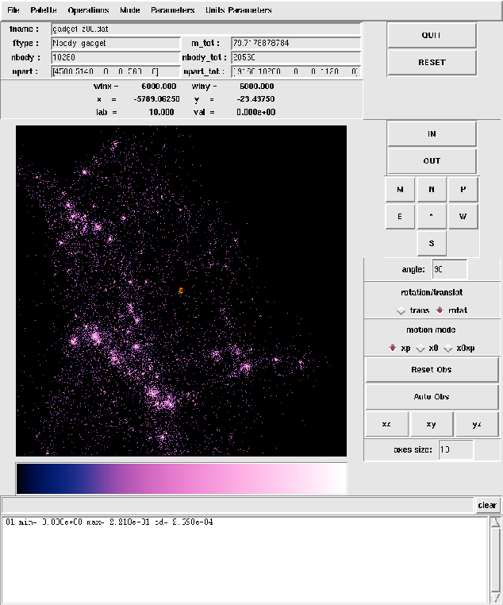Click the command entry field beside clear
Screen dimensions: 503x605
coord(237,505)
